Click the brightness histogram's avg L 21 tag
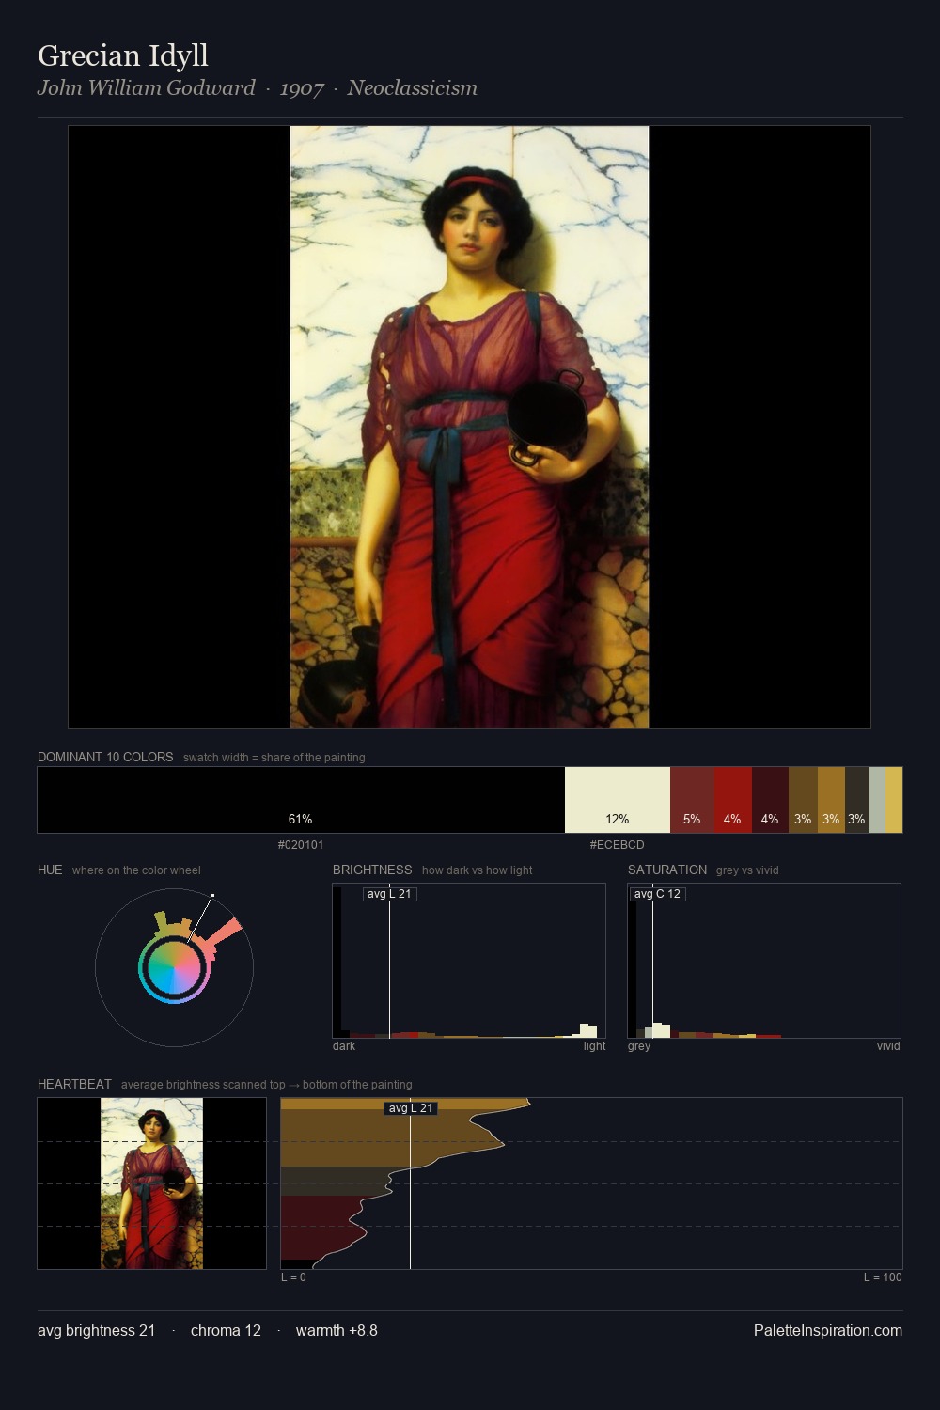 (389, 894)
